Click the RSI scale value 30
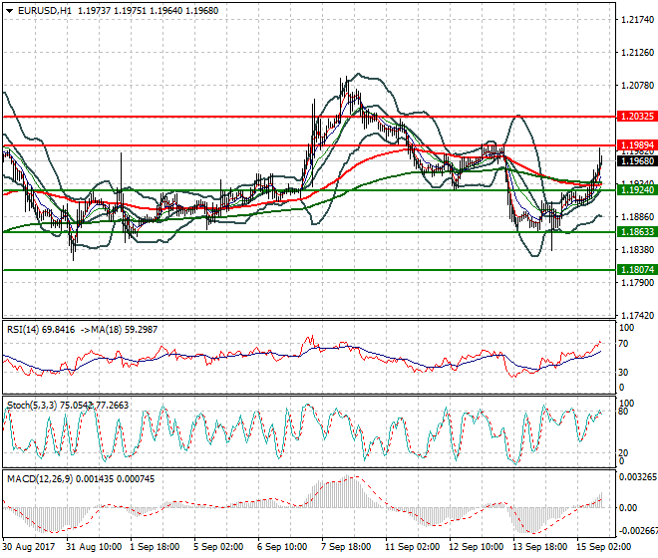The image size is (658, 558). click(x=623, y=373)
